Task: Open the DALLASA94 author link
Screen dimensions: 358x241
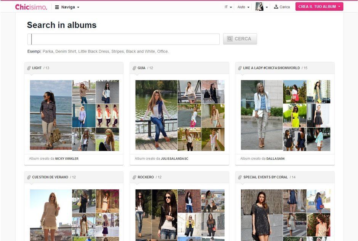Action: coord(275,159)
